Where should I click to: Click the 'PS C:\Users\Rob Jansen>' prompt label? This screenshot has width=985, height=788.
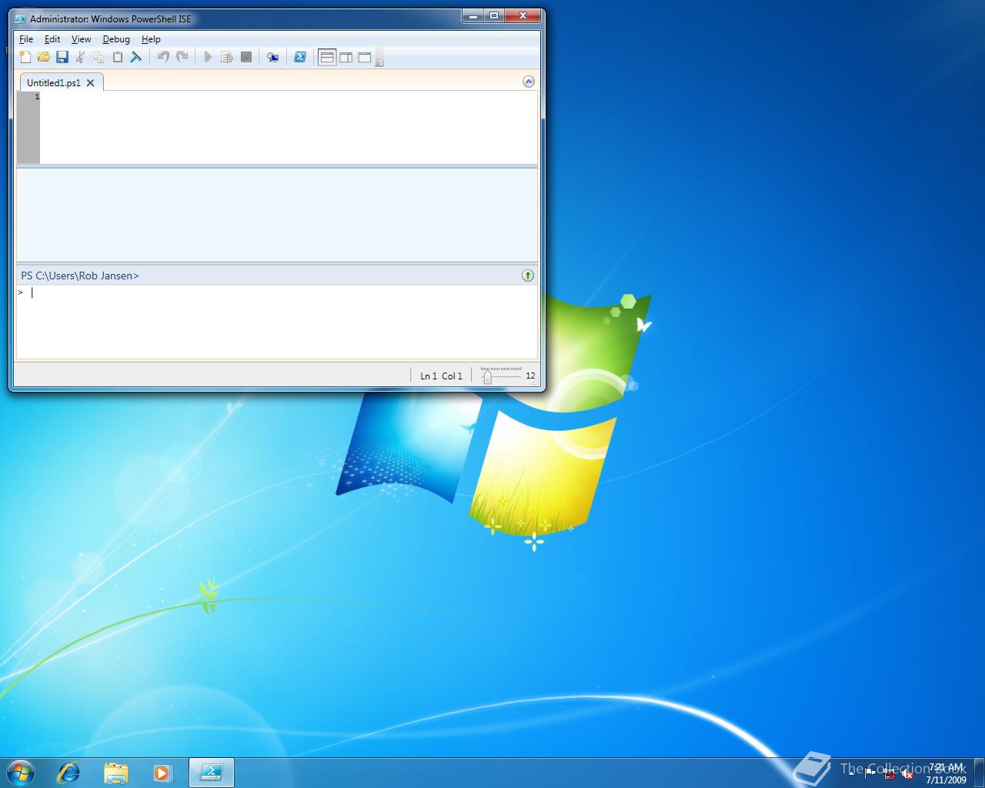pyautogui.click(x=80, y=275)
